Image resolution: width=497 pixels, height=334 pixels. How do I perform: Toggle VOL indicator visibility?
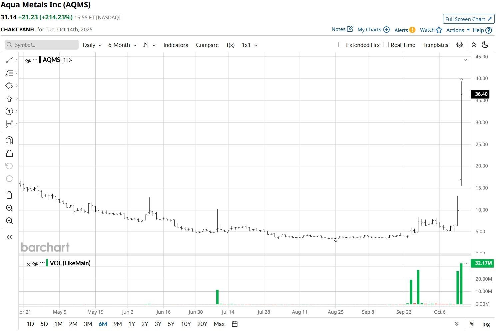(35, 264)
